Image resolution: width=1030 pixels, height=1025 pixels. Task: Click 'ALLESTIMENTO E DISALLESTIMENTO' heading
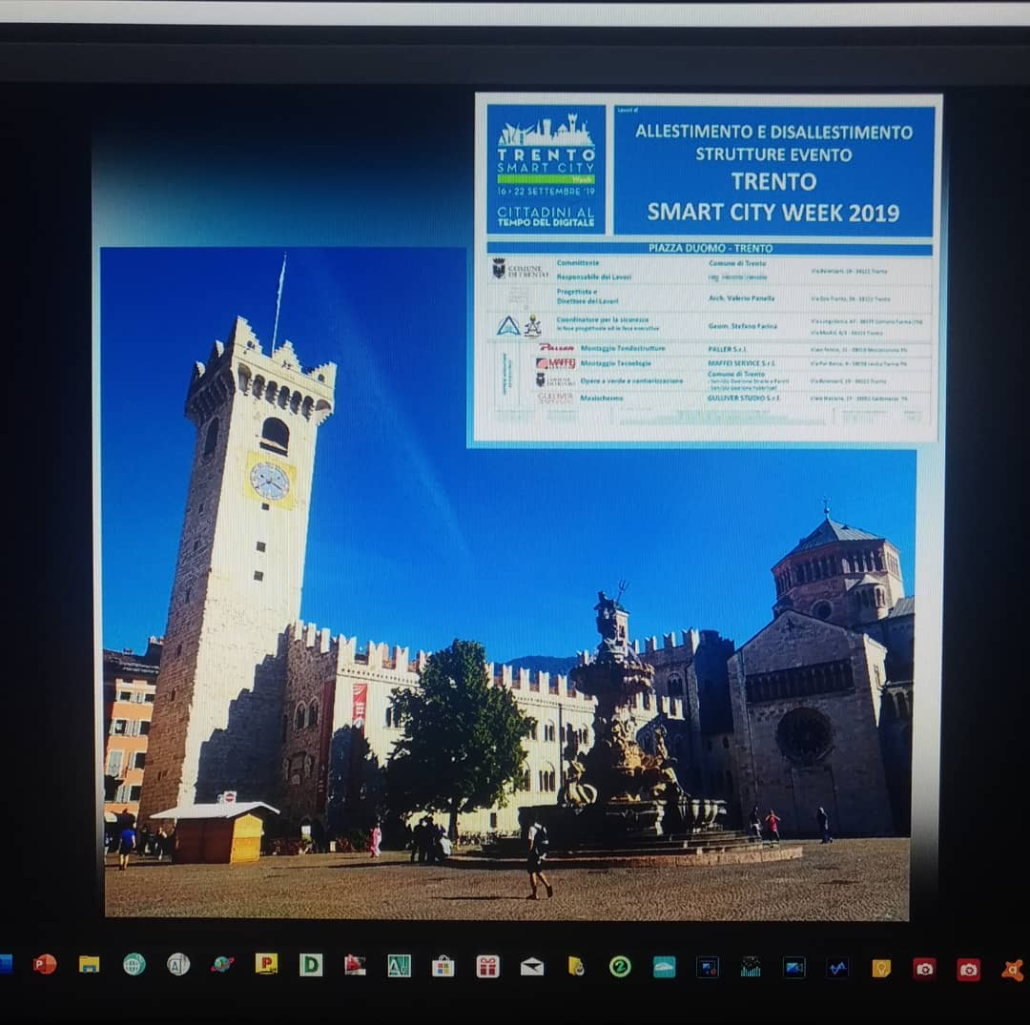click(773, 132)
